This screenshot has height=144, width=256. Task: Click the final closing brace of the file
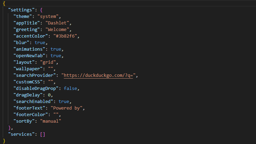(4, 141)
